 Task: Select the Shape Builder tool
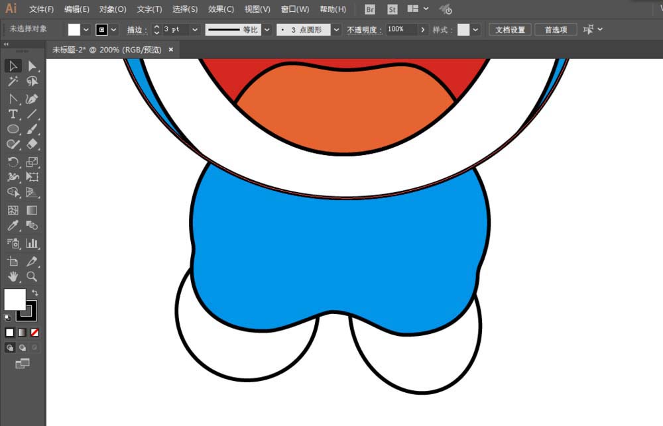13,192
